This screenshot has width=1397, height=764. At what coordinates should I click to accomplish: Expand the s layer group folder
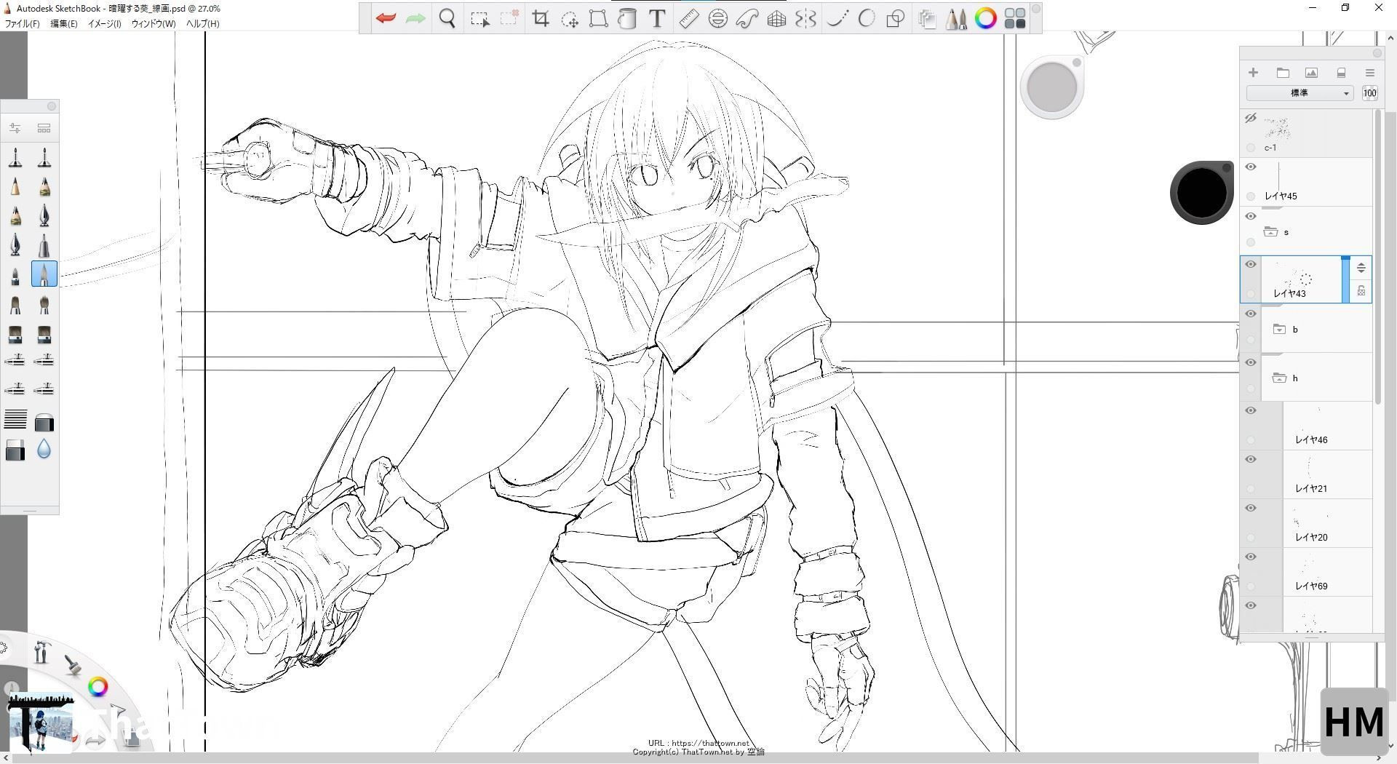[x=1271, y=232]
